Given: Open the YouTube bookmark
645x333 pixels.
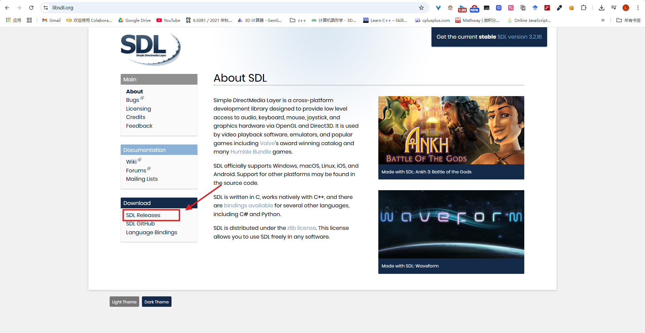Looking at the screenshot, I should coord(168,20).
